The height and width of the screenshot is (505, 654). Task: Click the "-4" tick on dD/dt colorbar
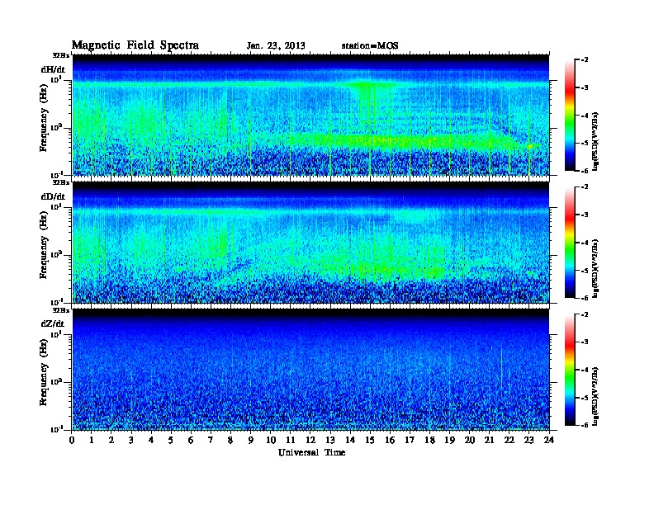click(x=585, y=243)
